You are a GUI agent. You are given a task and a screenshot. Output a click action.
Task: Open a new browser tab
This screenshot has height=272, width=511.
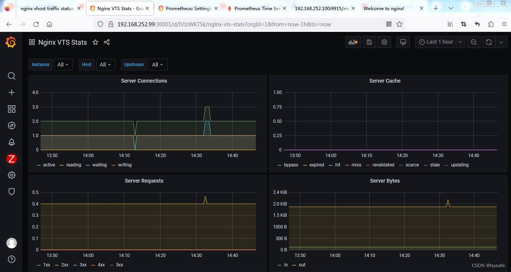pyautogui.click(x=436, y=8)
